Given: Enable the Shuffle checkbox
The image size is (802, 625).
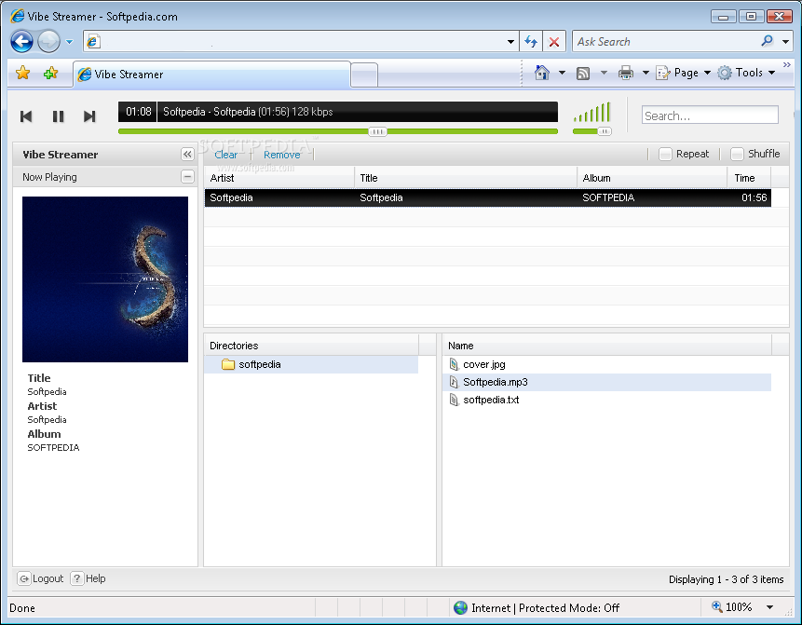Looking at the screenshot, I should [x=737, y=154].
